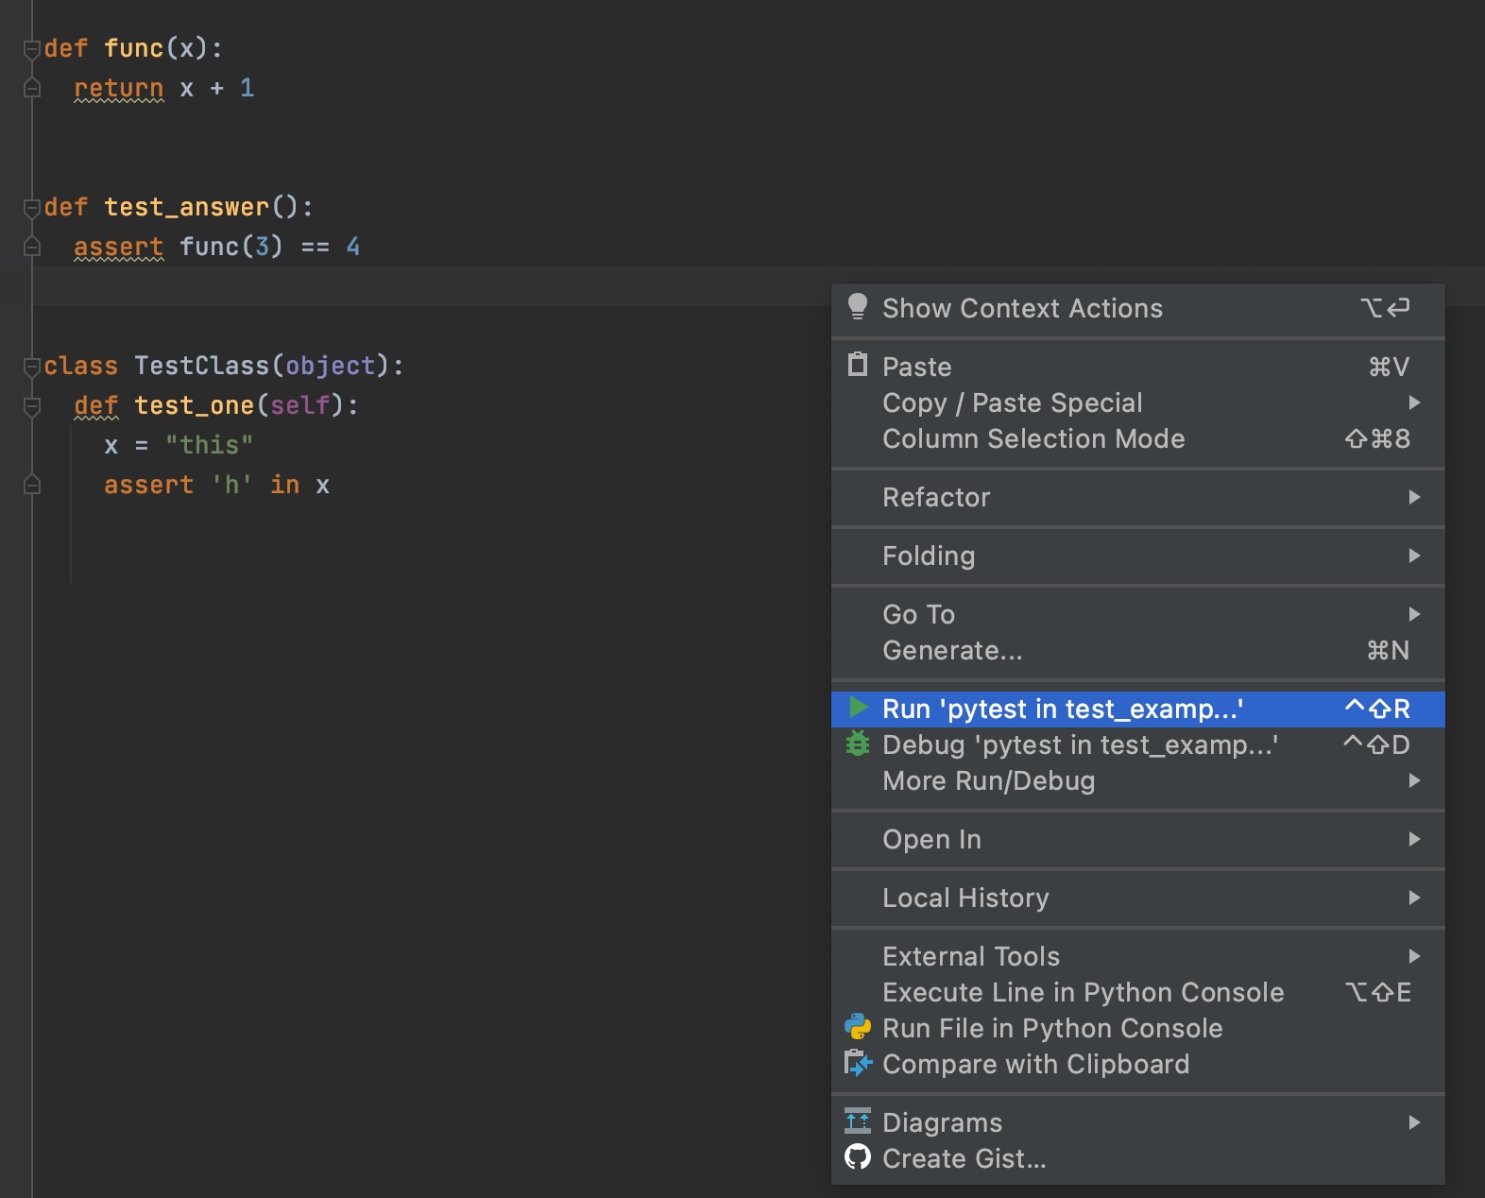Open More Run/Debug
This screenshot has width=1485, height=1198.
click(x=1138, y=780)
